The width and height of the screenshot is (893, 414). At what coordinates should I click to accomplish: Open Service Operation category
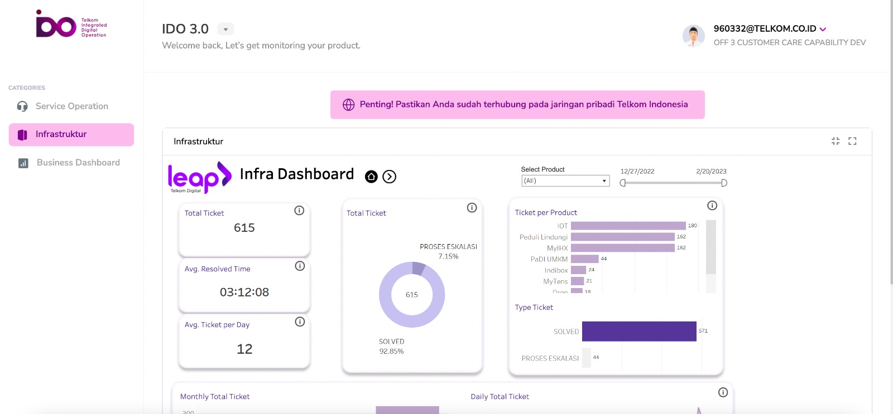pyautogui.click(x=71, y=106)
